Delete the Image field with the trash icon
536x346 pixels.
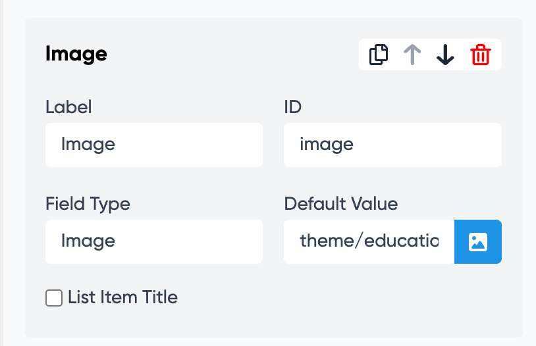point(481,55)
